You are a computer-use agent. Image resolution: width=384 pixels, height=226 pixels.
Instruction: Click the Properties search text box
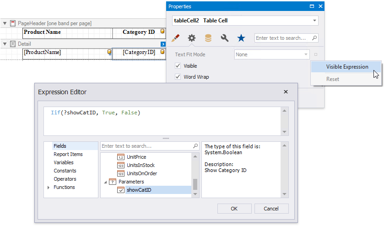(283, 38)
